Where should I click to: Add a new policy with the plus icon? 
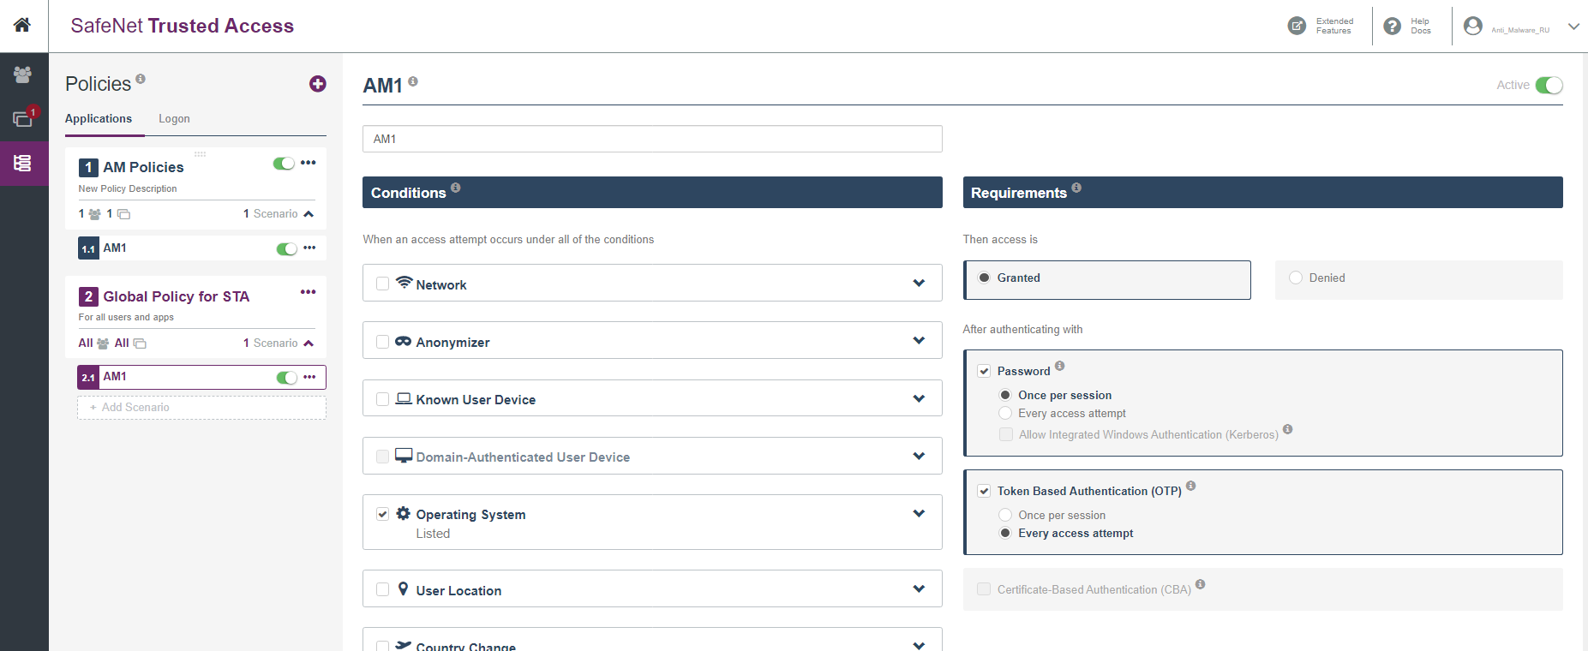318,83
